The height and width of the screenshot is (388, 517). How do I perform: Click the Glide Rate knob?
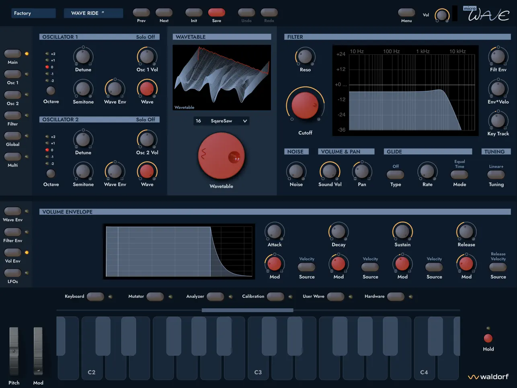click(427, 171)
